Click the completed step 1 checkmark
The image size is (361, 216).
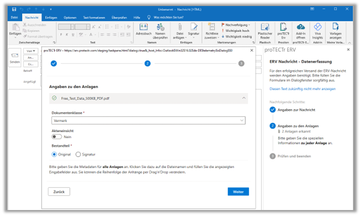[54, 63]
